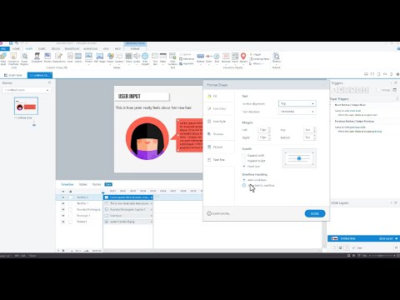Insert a Marker with the pin icon

pos(243,57)
